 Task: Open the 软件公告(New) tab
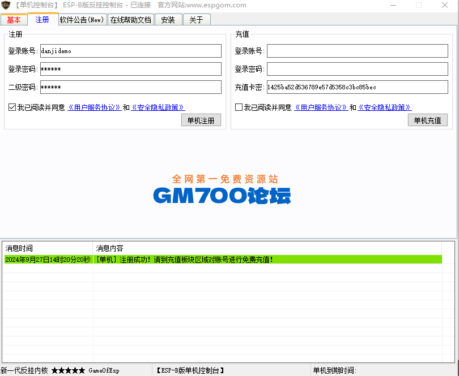pyautogui.click(x=82, y=20)
